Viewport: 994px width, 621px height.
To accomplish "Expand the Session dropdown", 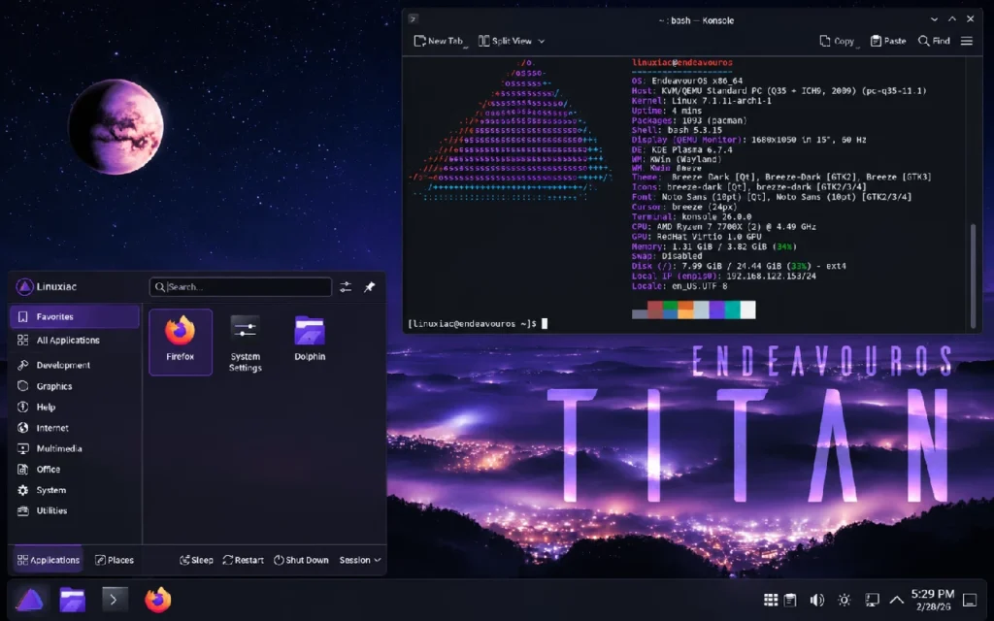I will coord(360,560).
